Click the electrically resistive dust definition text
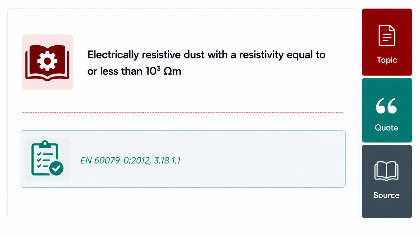This screenshot has width=420, height=236. (206, 63)
